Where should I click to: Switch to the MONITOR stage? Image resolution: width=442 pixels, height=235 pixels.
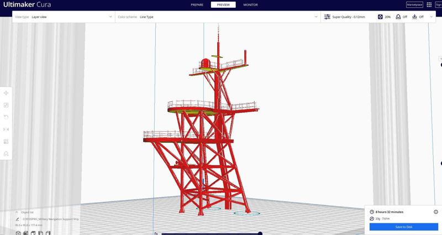250,5
